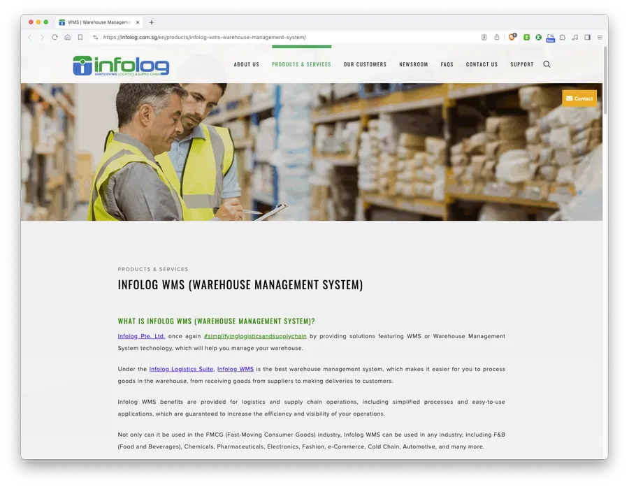Open the music note playlist icon

click(575, 37)
